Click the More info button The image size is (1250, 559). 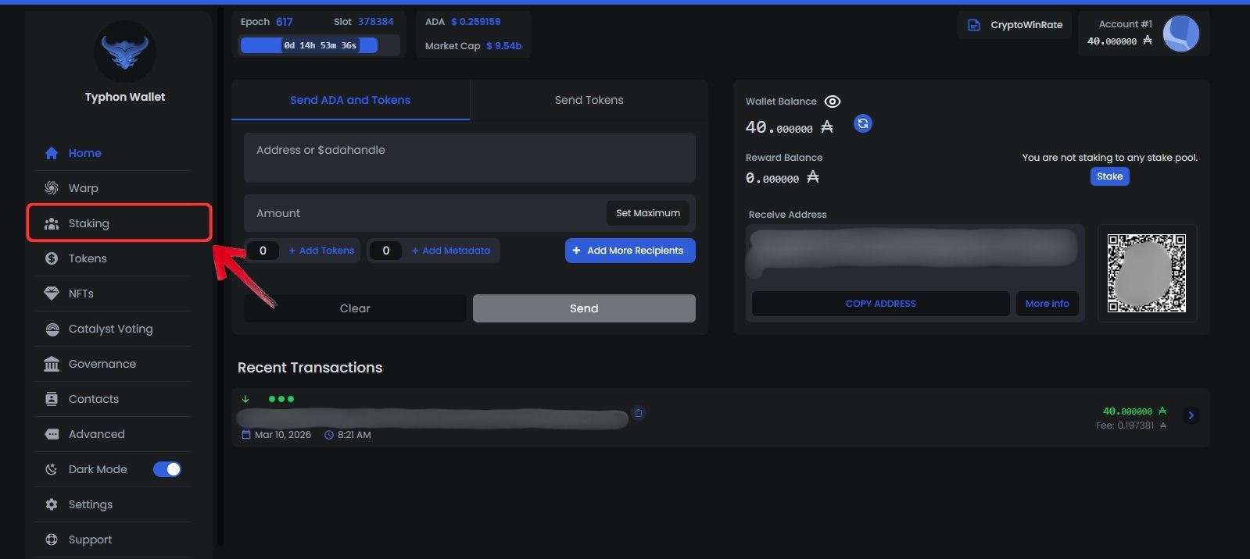1047,304
